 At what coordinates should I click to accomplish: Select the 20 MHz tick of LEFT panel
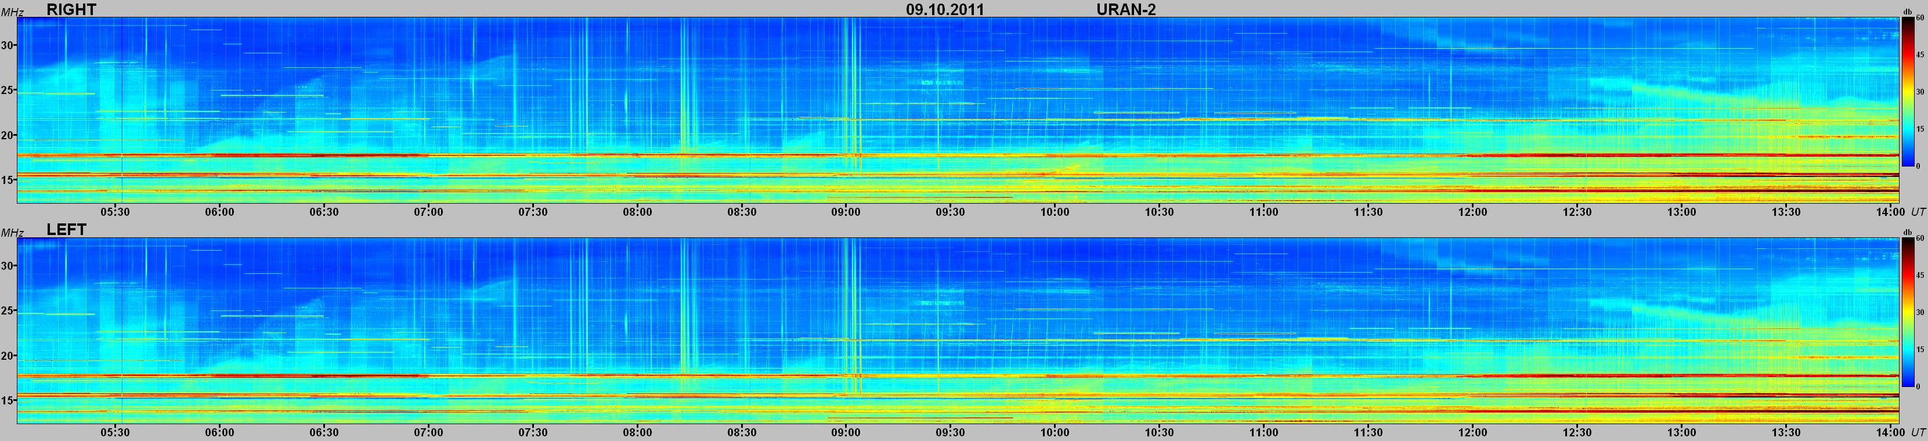(8, 356)
